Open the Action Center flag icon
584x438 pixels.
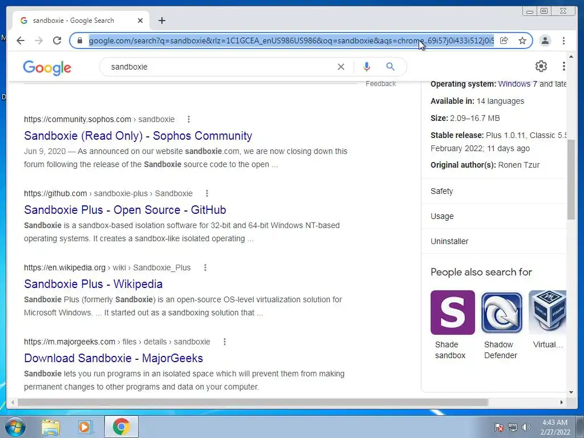click(498, 427)
